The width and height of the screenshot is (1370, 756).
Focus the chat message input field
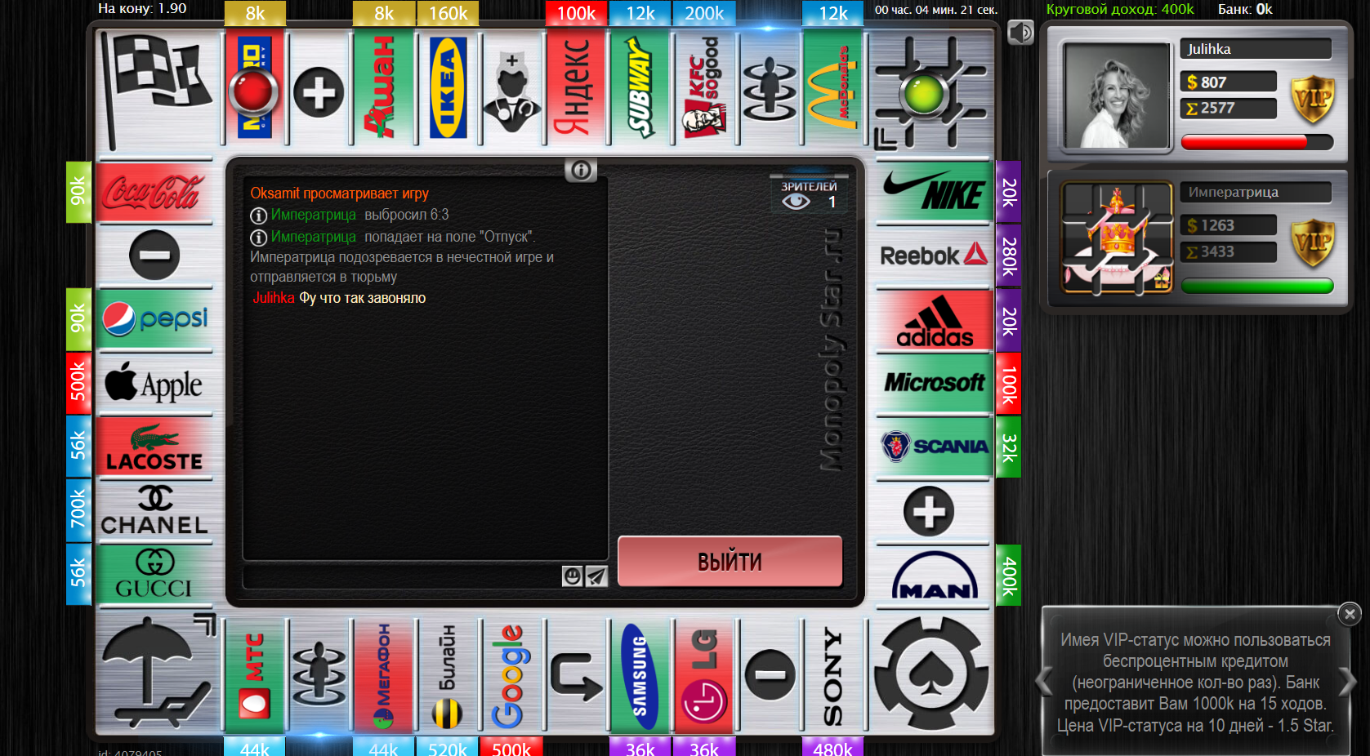pyautogui.click(x=402, y=576)
